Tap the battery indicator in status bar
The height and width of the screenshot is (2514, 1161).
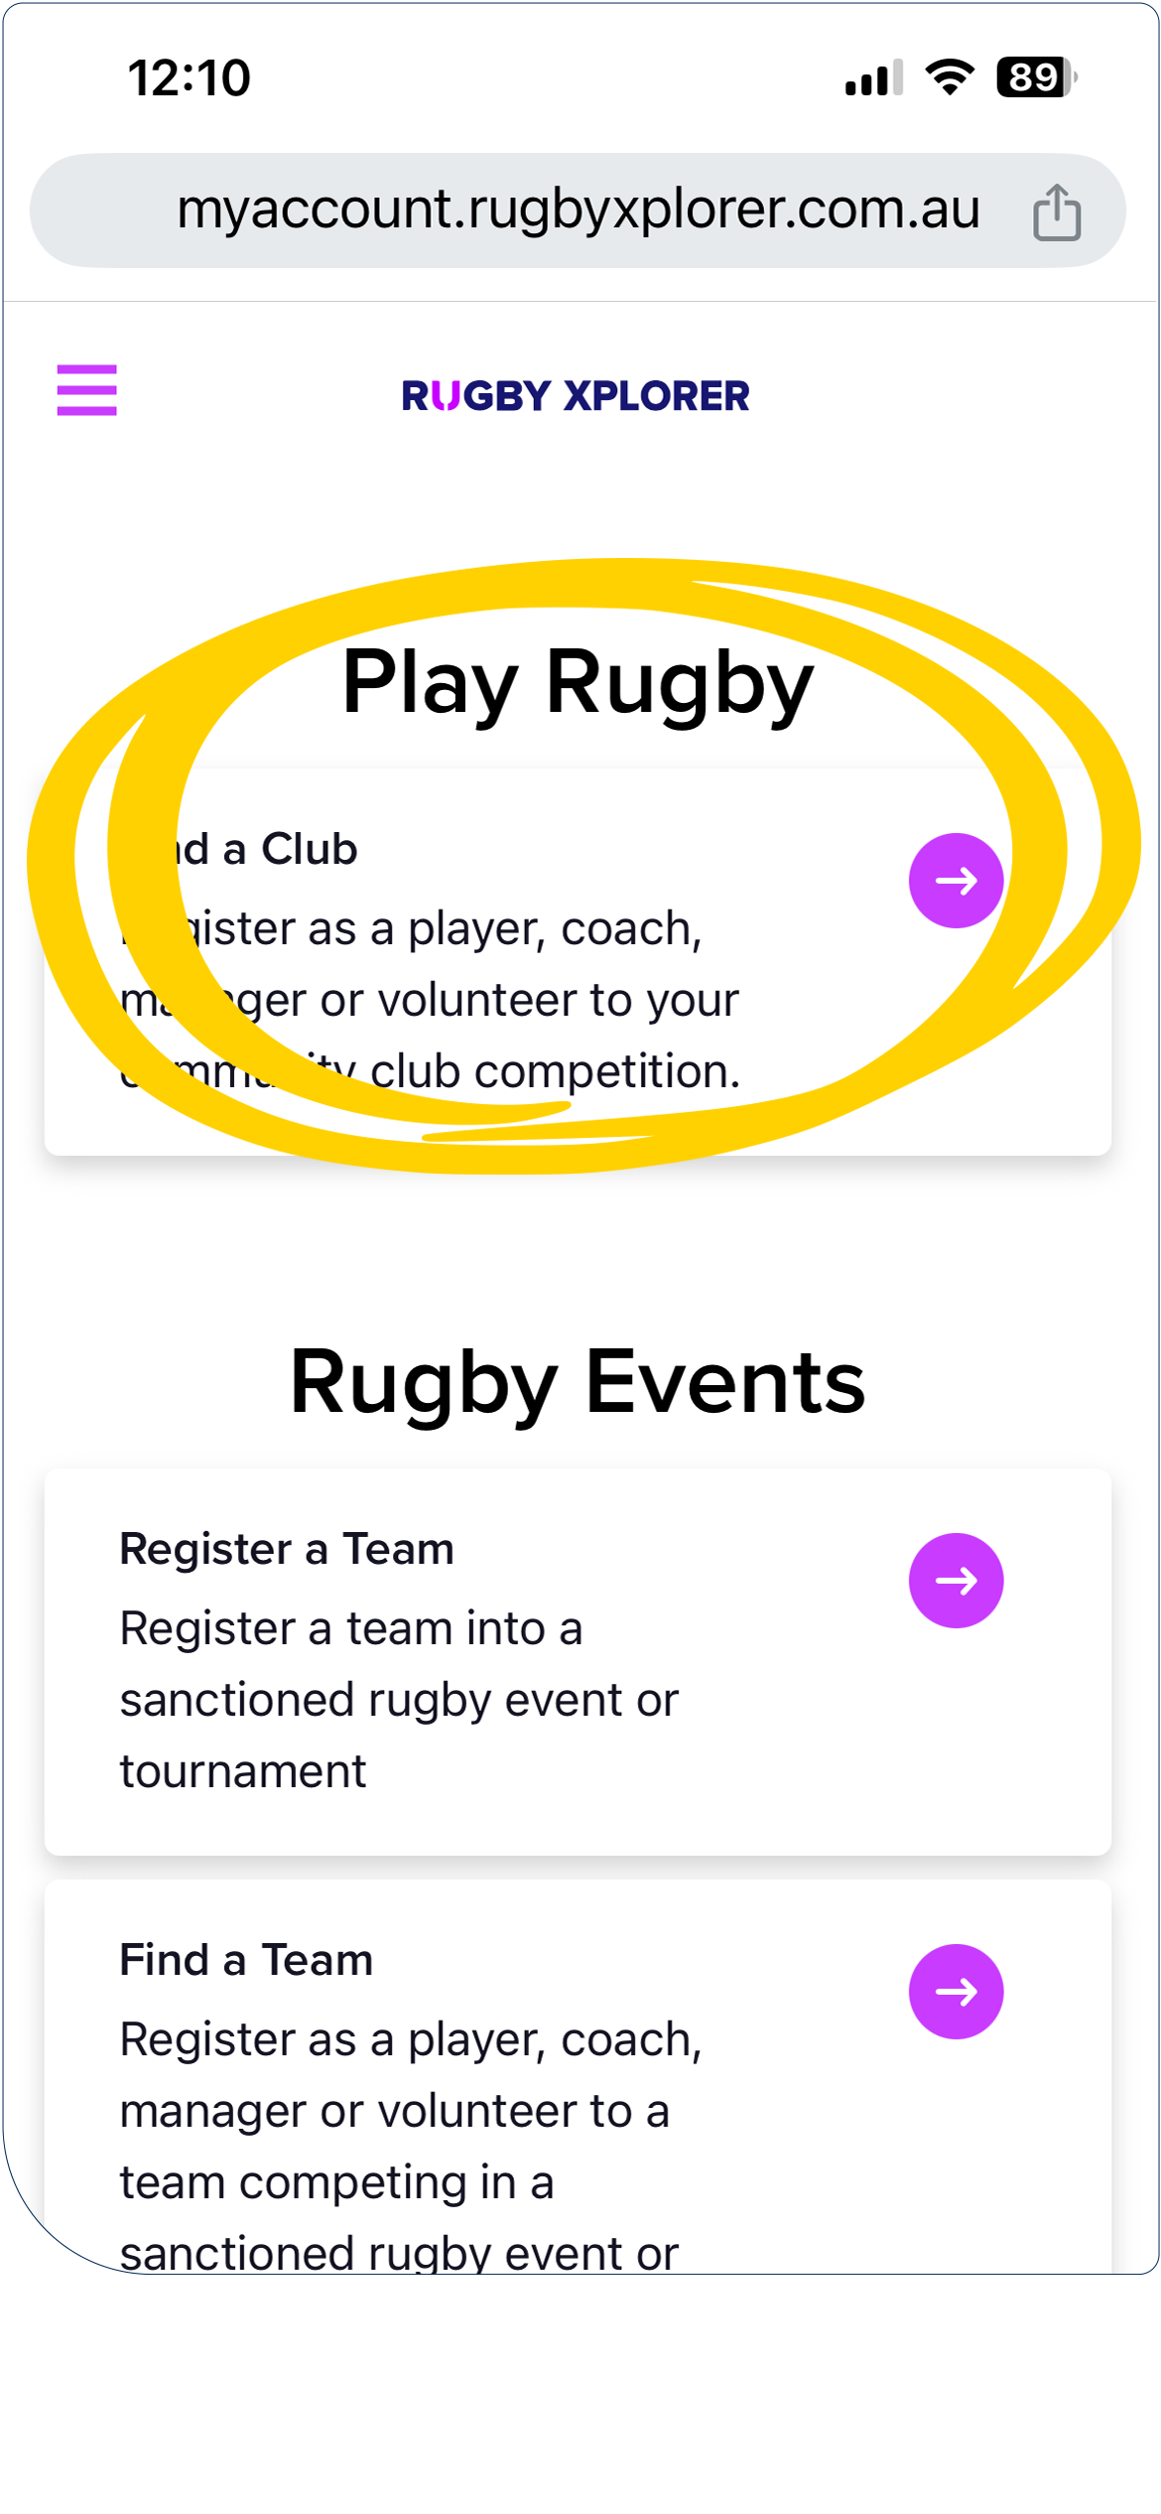1037,77
